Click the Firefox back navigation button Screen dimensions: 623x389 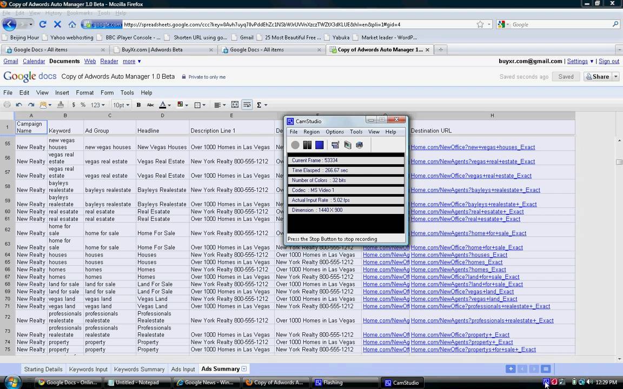(9, 24)
